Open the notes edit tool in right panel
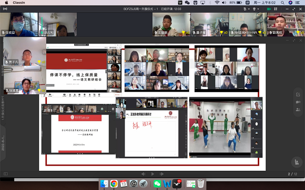The image size is (305, 190). click(298, 95)
